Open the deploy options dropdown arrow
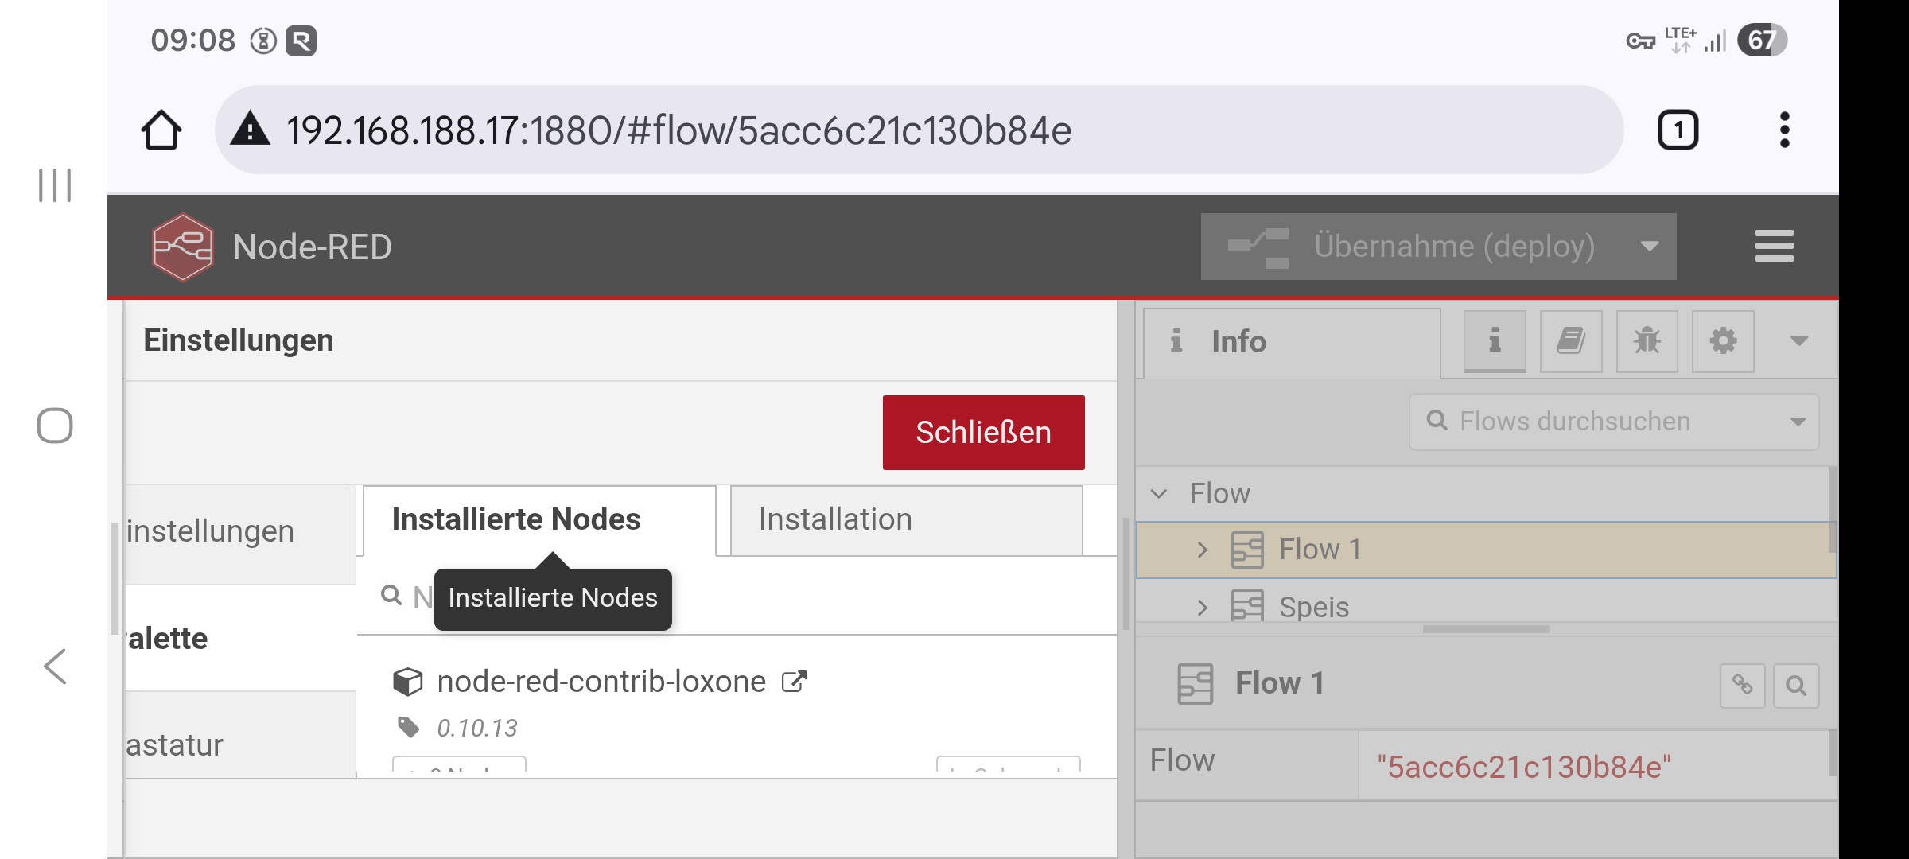 [1650, 247]
